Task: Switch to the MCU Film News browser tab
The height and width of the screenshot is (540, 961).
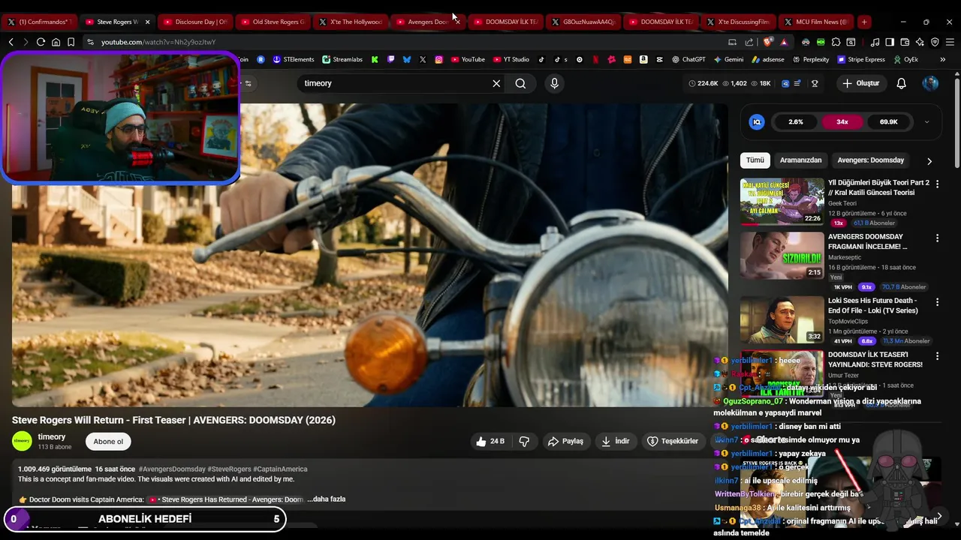Action: [817, 22]
